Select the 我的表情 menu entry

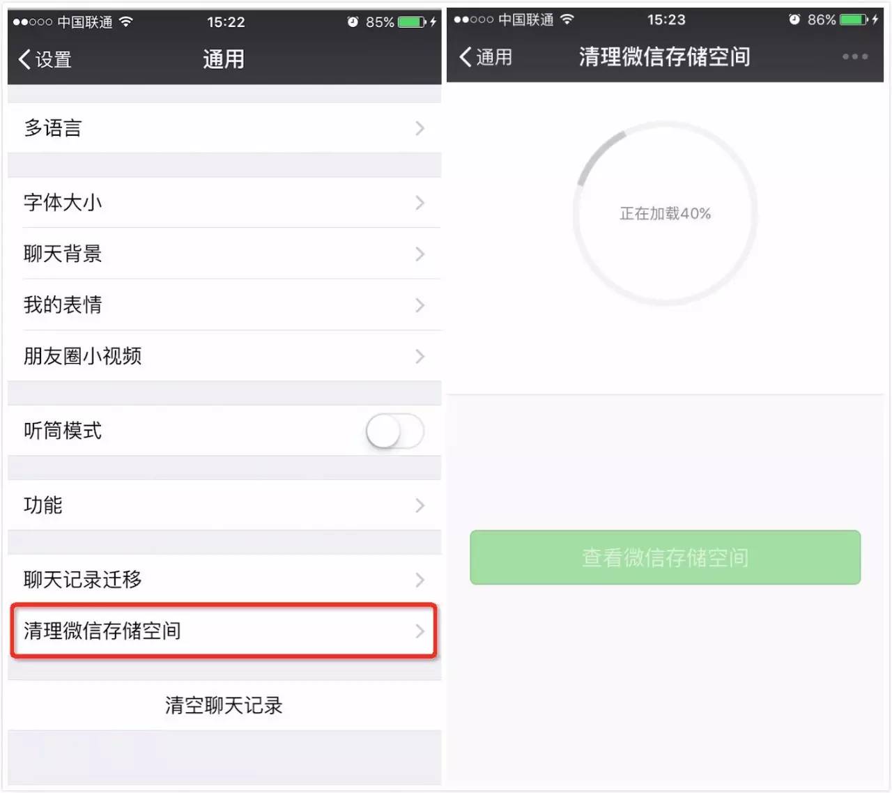click(x=224, y=305)
